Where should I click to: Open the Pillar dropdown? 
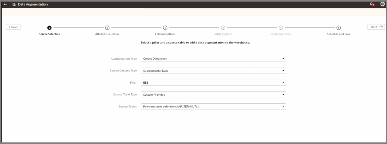tap(213, 83)
